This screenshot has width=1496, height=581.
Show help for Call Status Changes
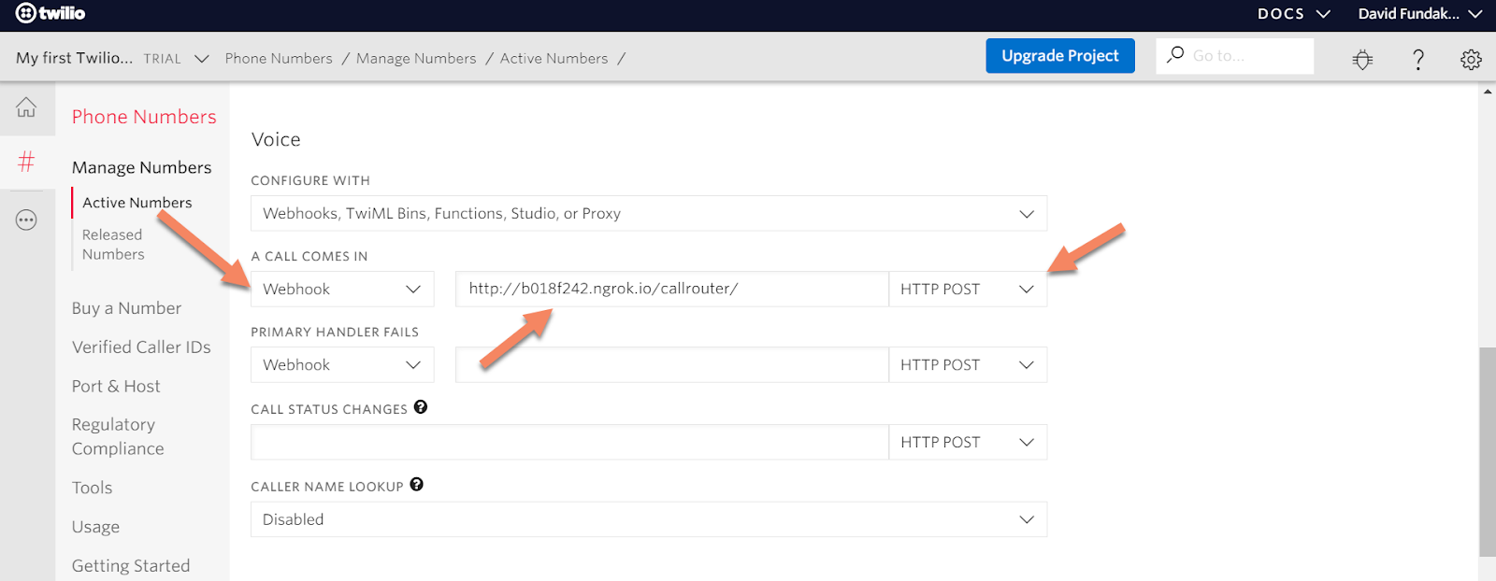point(421,407)
